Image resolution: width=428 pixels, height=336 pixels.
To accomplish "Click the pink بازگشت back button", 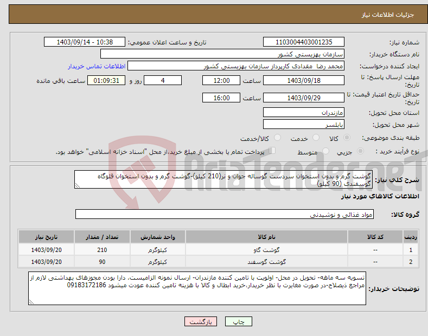I will (x=201, y=321).
